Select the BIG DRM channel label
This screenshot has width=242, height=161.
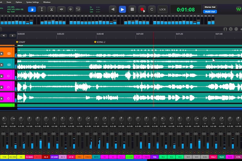(x=13, y=157)
